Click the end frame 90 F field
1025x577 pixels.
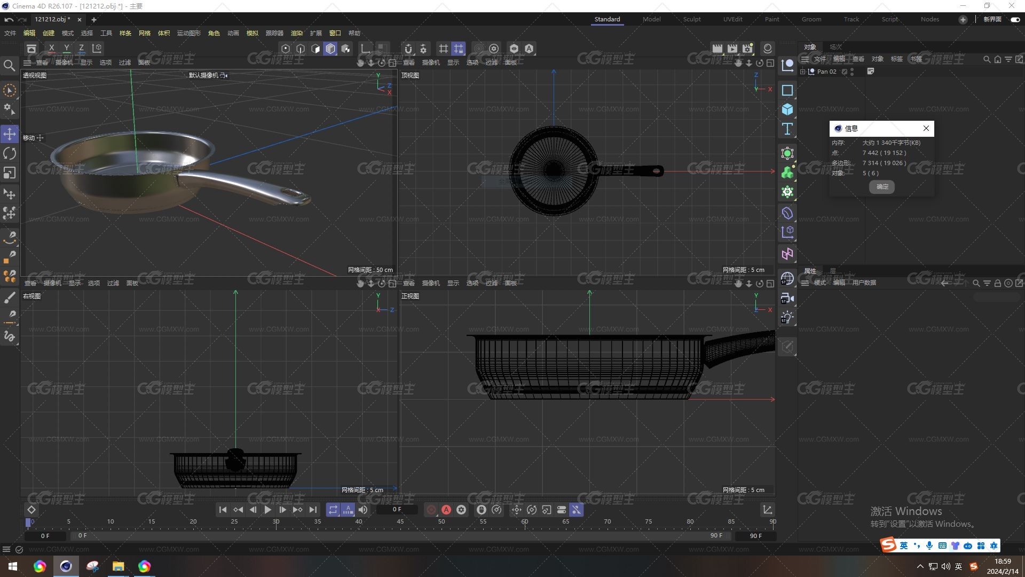755,536
